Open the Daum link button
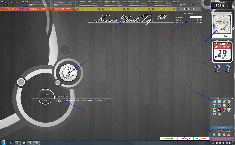The image size is (235, 145). [201, 139]
